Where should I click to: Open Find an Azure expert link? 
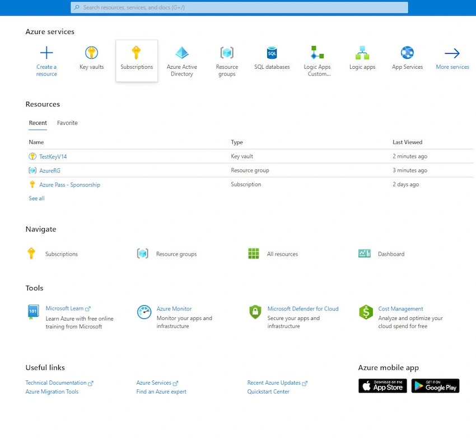pos(161,392)
